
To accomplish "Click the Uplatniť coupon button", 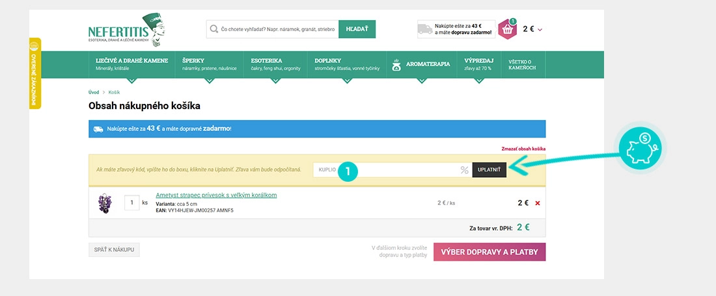I will coord(489,169).
